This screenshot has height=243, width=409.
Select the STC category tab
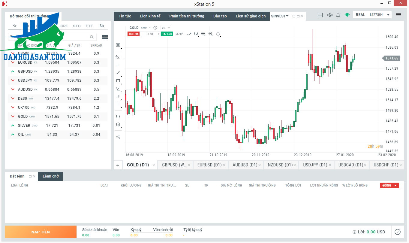(77, 26)
